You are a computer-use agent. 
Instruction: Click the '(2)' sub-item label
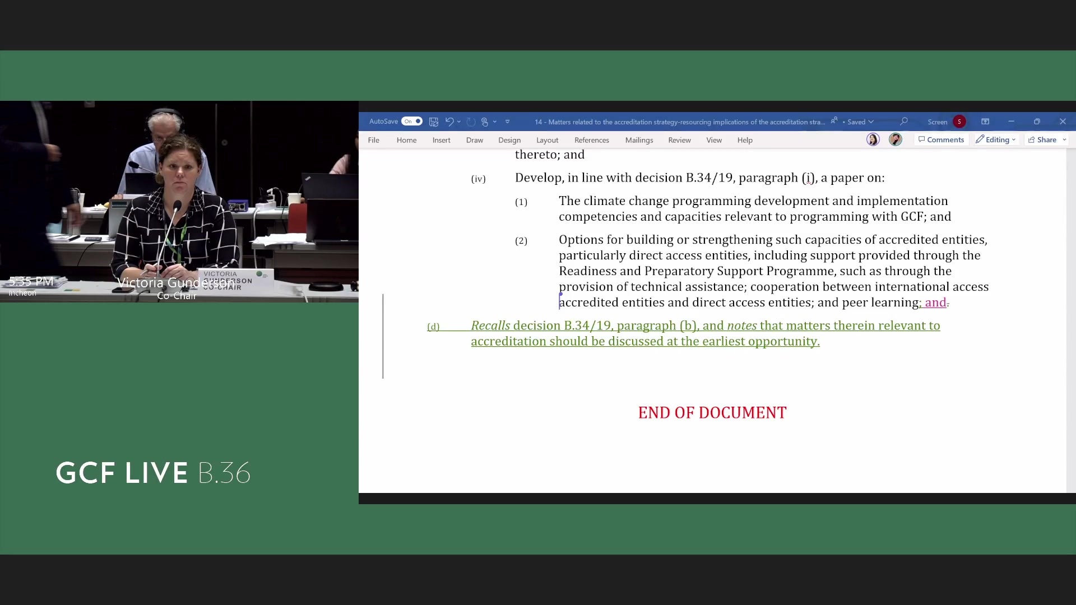521,241
